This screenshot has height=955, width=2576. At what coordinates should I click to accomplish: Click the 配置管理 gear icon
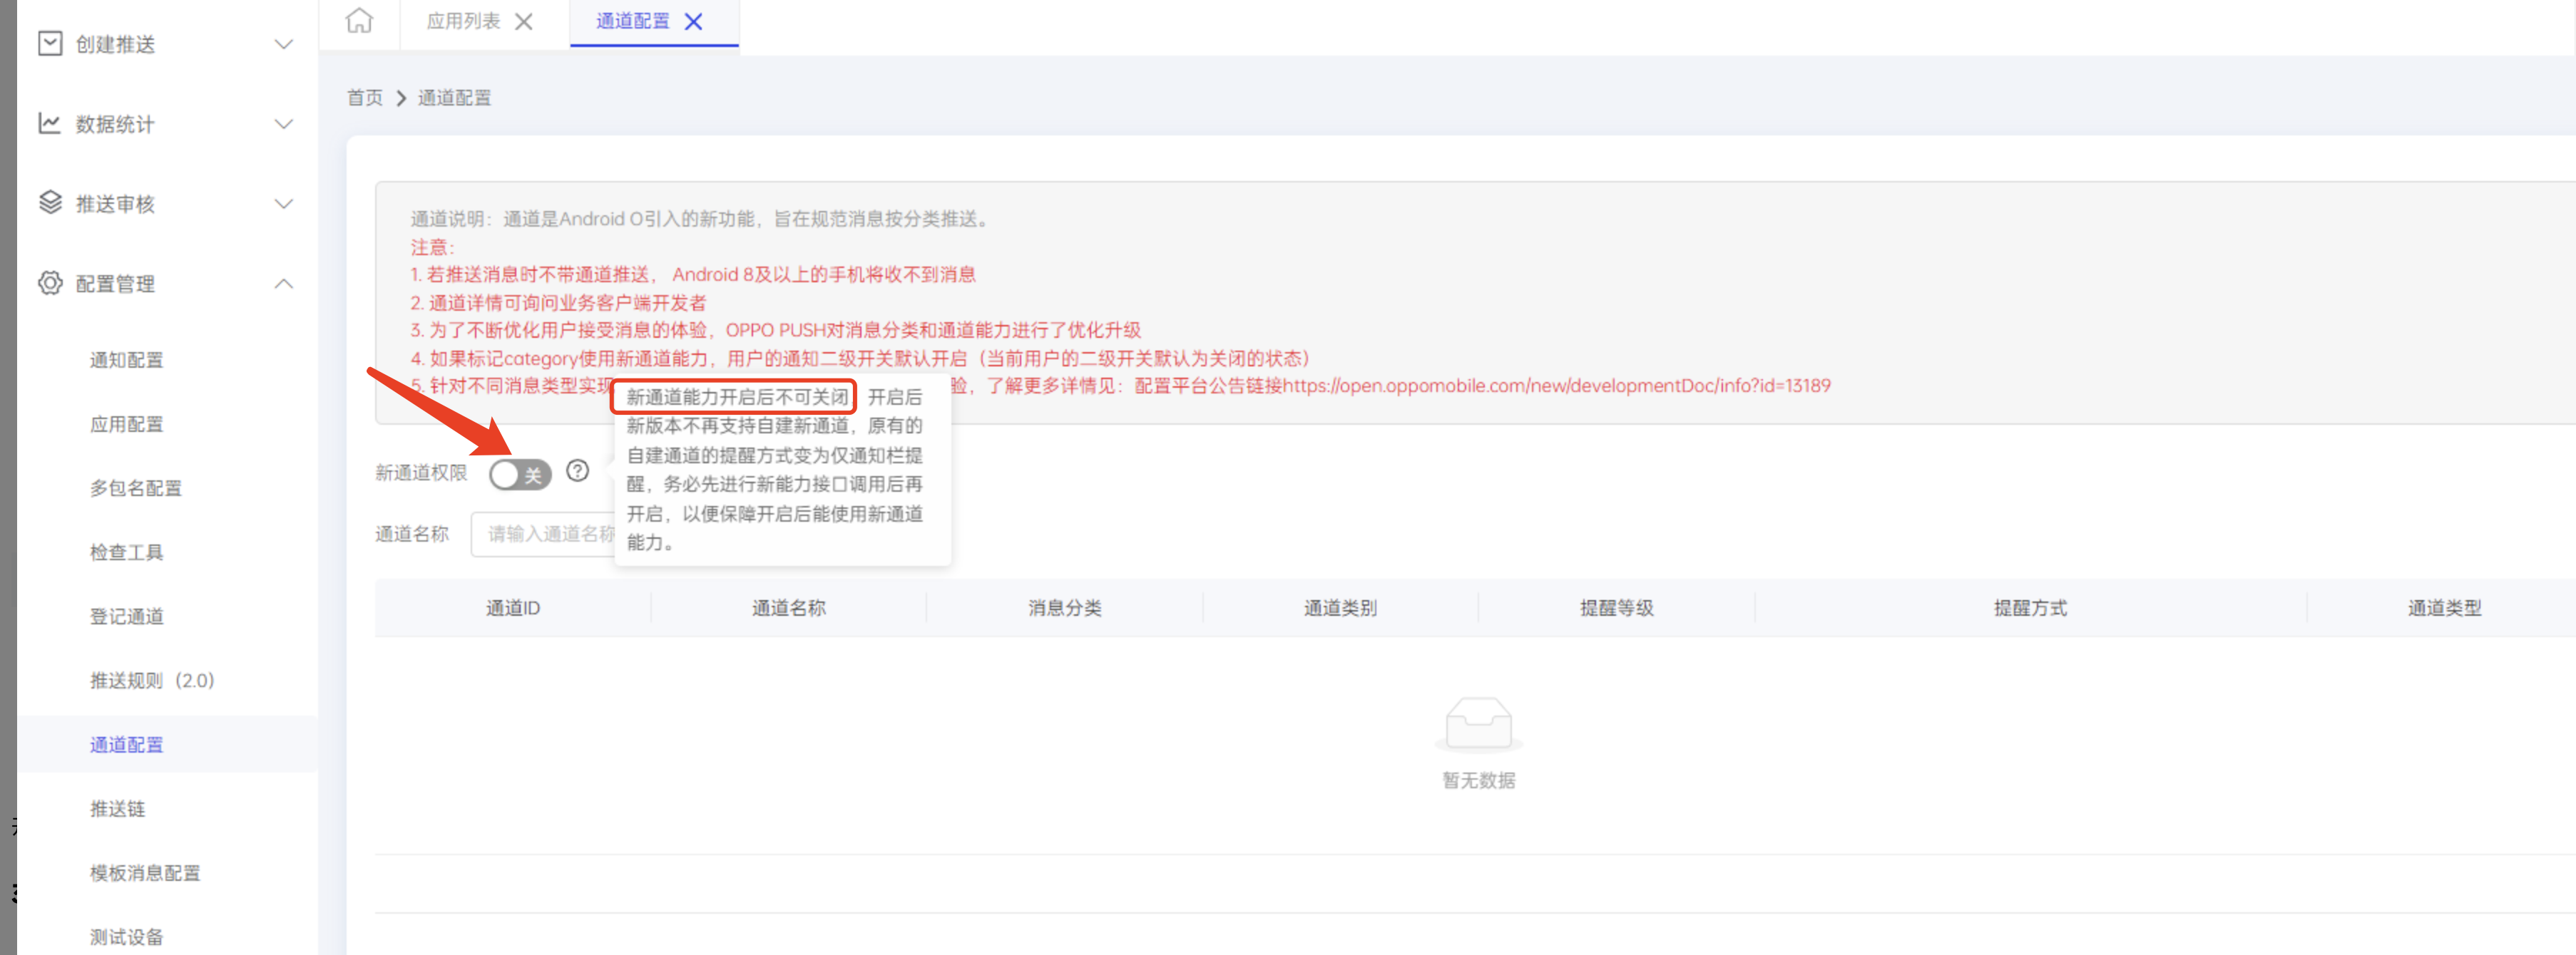(50, 283)
